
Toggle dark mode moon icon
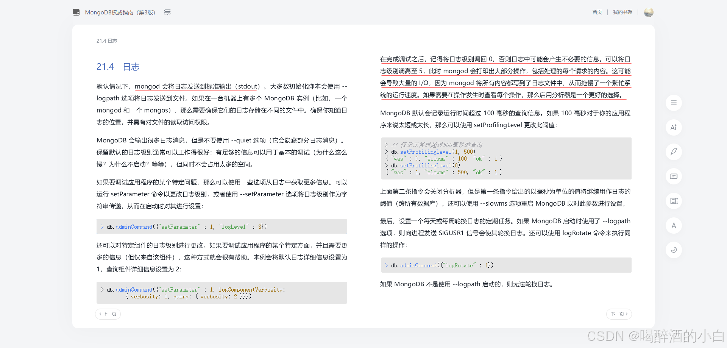[674, 250]
